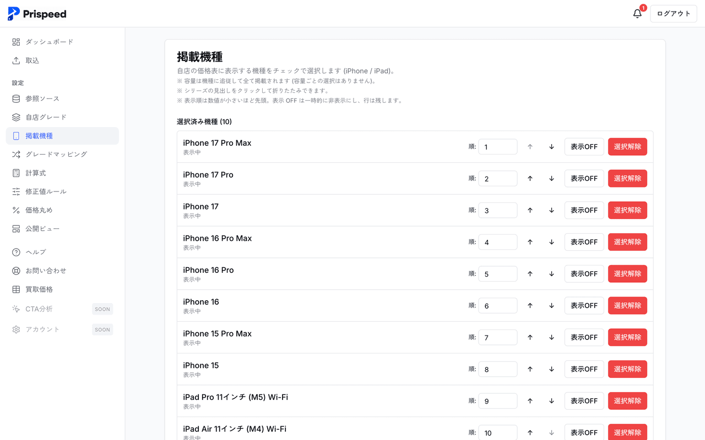Viewport: 705px width, 440px height.
Task: Move iPhone 17 Pro down
Action: 551,179
